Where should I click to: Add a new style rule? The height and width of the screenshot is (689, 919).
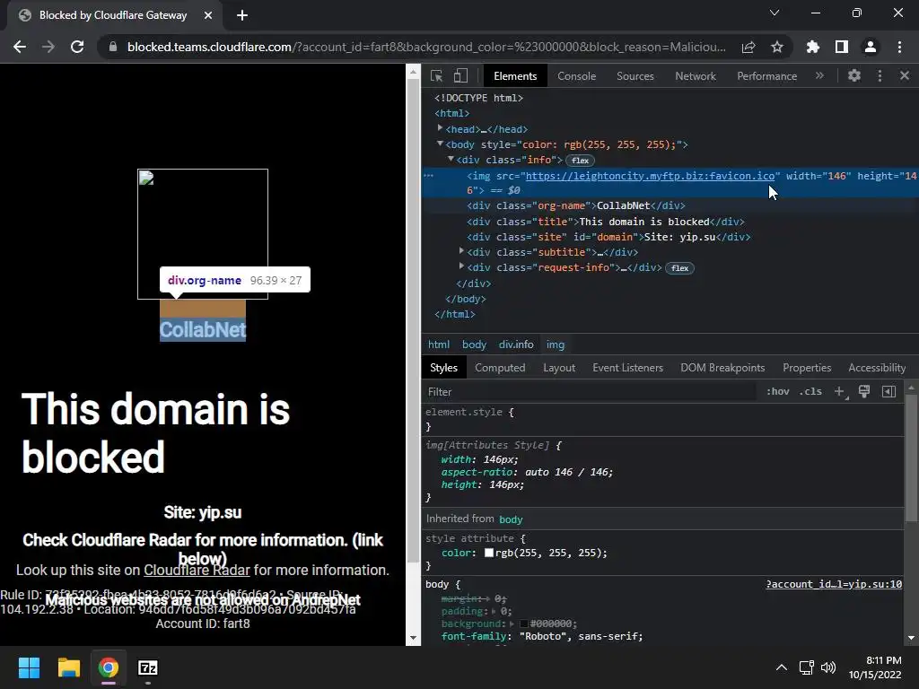point(840,391)
